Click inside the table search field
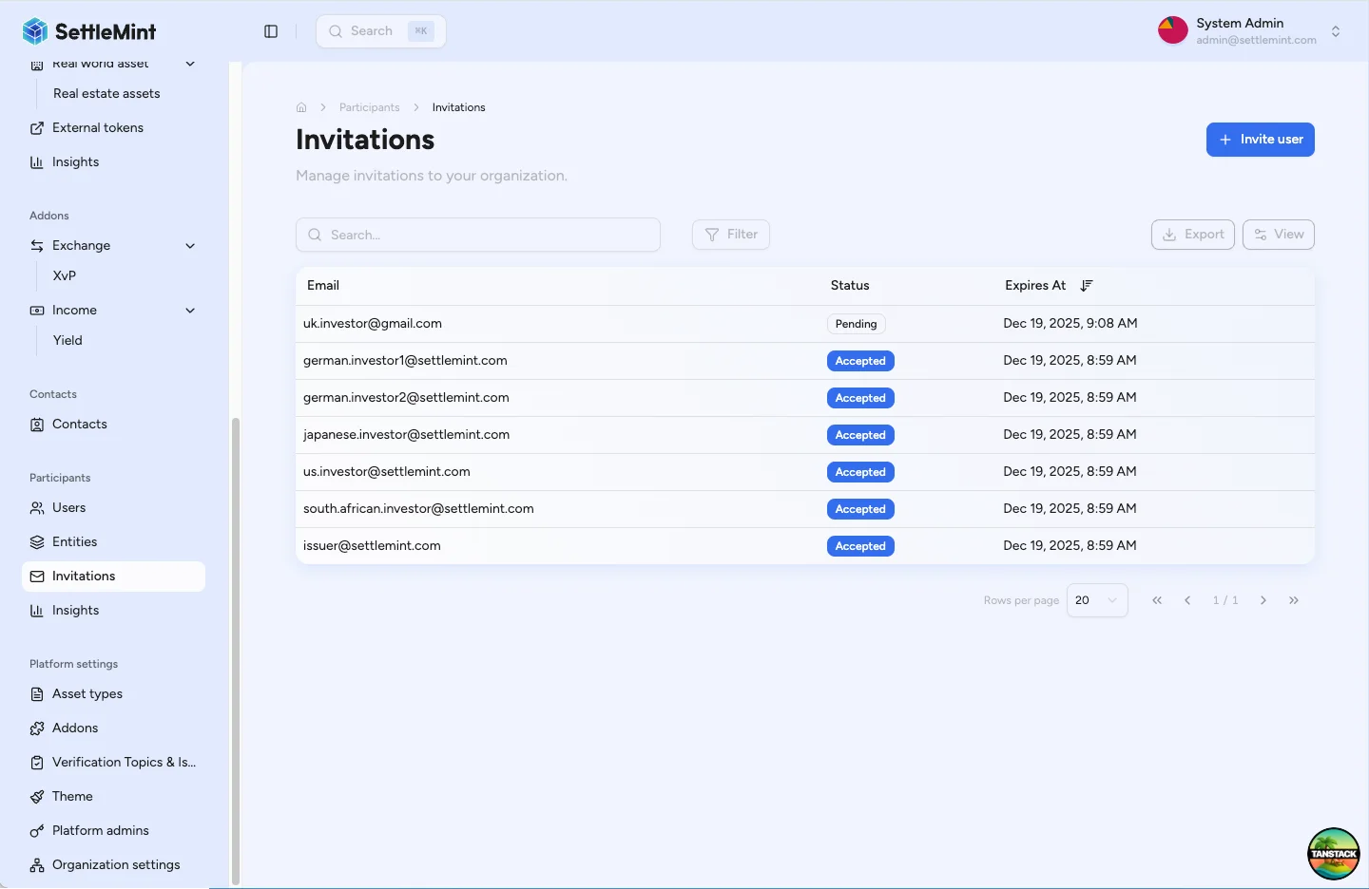This screenshot has height=889, width=1369. pyautogui.click(x=475, y=235)
